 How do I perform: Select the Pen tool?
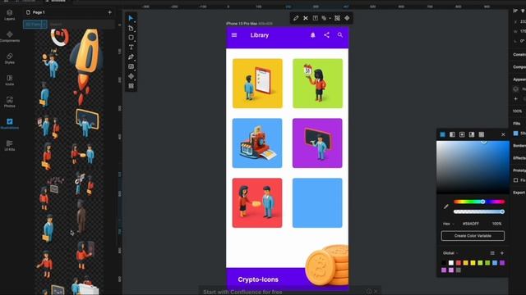[131, 57]
